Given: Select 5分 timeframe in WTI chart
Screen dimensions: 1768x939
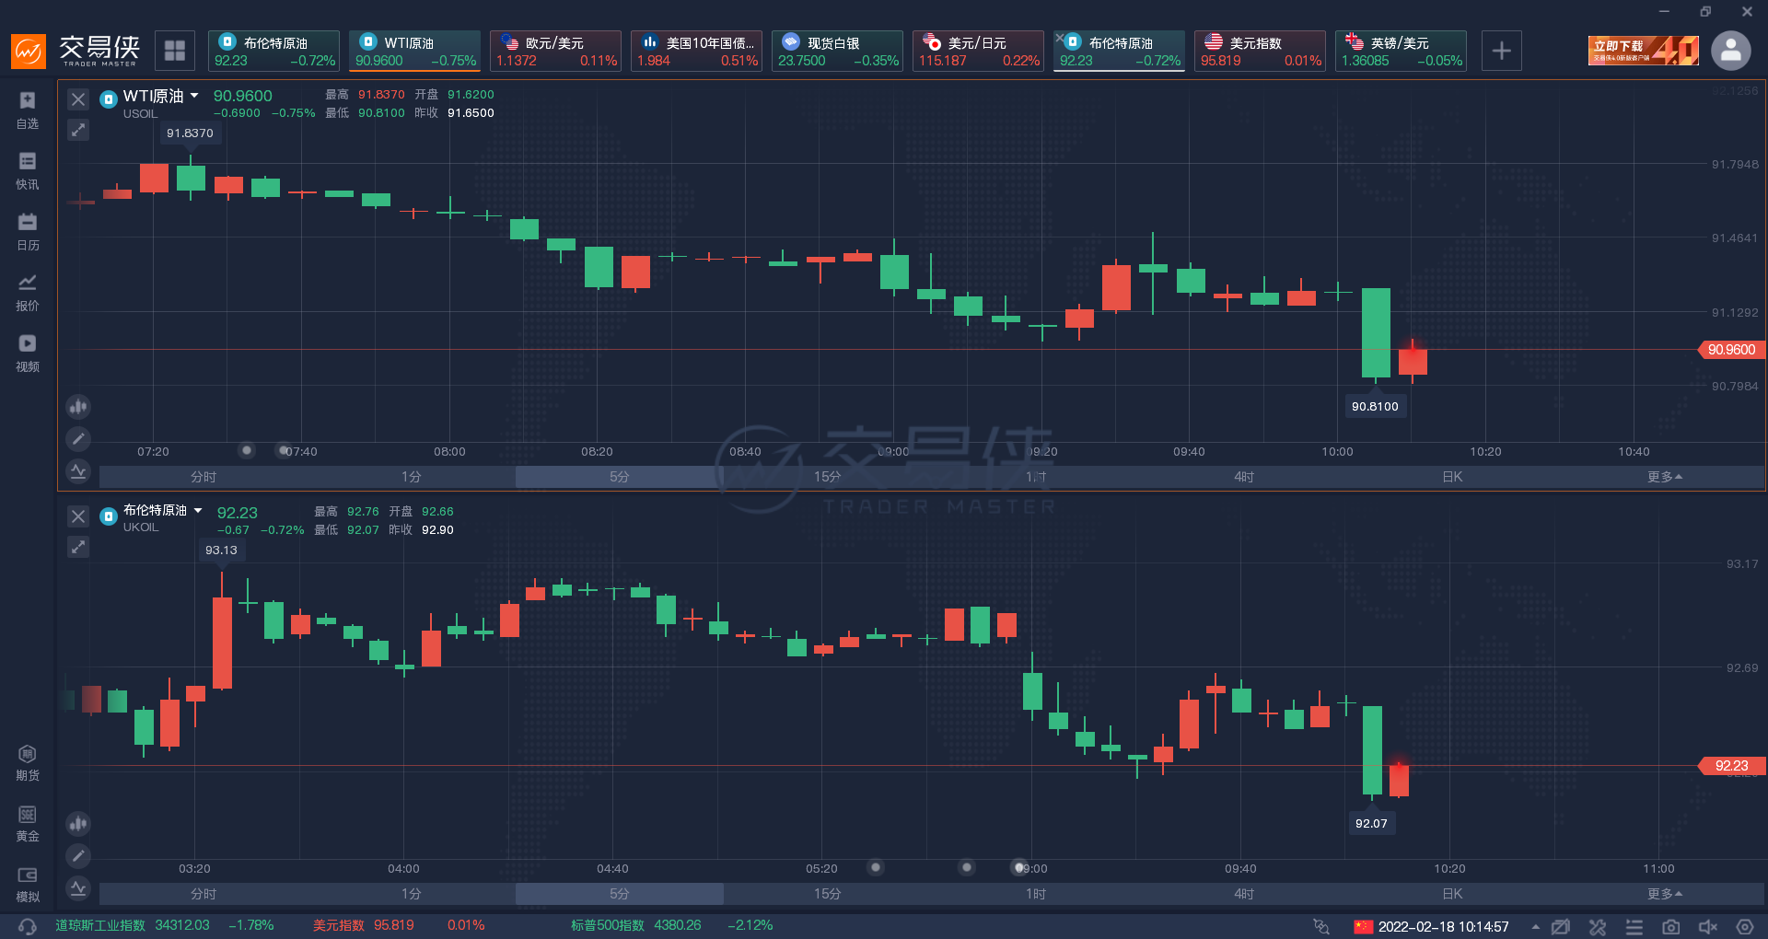Looking at the screenshot, I should 620,477.
